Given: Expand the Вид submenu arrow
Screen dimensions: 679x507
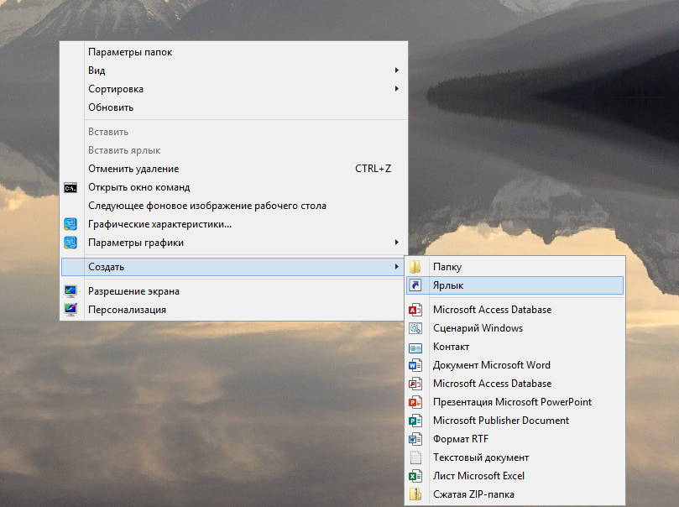Looking at the screenshot, I should click(x=397, y=71).
